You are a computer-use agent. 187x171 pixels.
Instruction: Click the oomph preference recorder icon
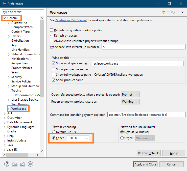(30, 164)
